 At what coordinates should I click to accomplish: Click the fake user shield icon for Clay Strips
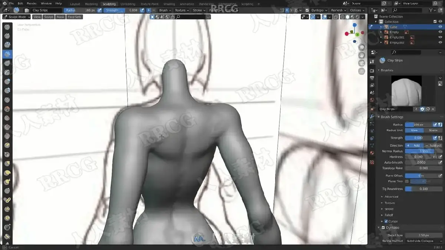422,109
